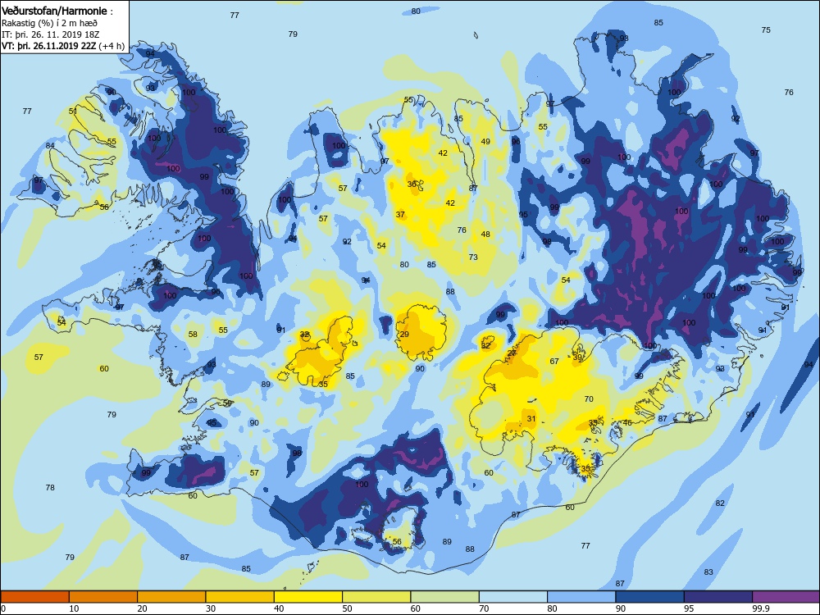Click the '75' value over the sea

766,30
